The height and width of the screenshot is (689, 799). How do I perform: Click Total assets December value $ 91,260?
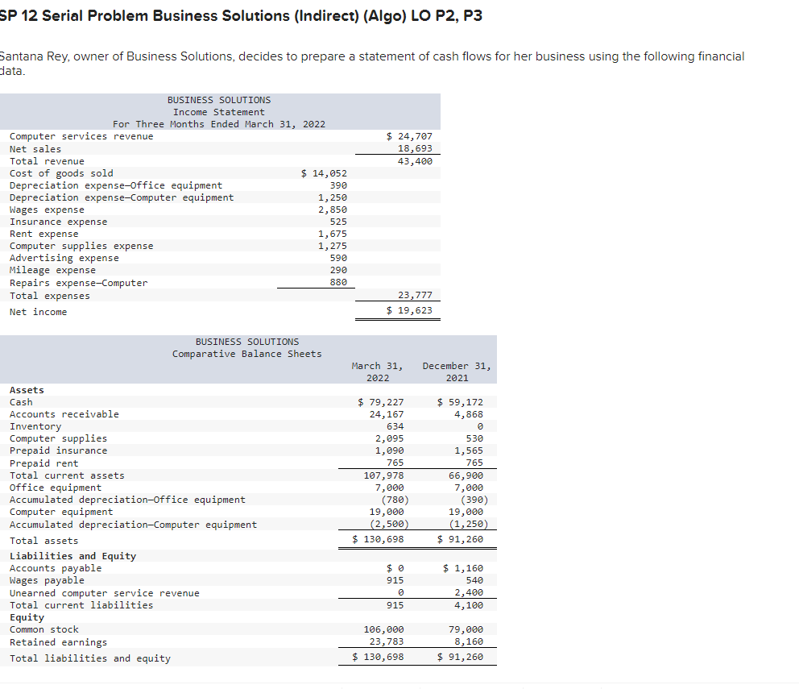pos(460,539)
